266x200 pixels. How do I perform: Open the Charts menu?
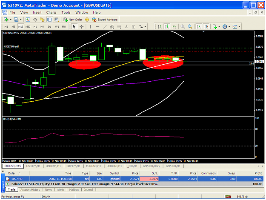click(51, 12)
